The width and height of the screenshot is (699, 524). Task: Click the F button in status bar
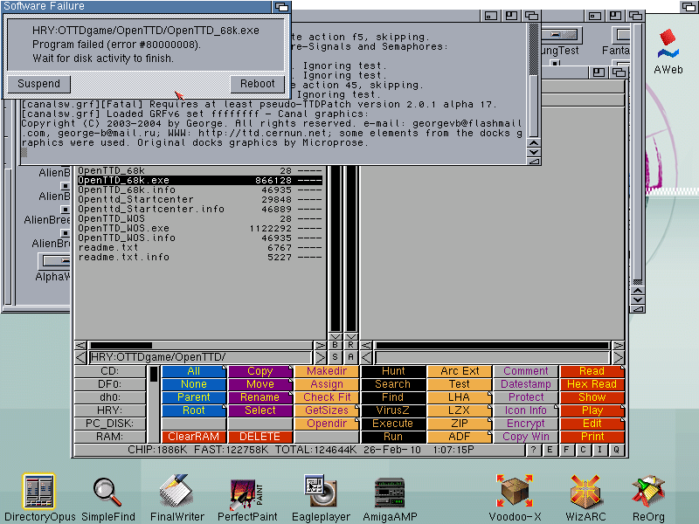click(566, 450)
